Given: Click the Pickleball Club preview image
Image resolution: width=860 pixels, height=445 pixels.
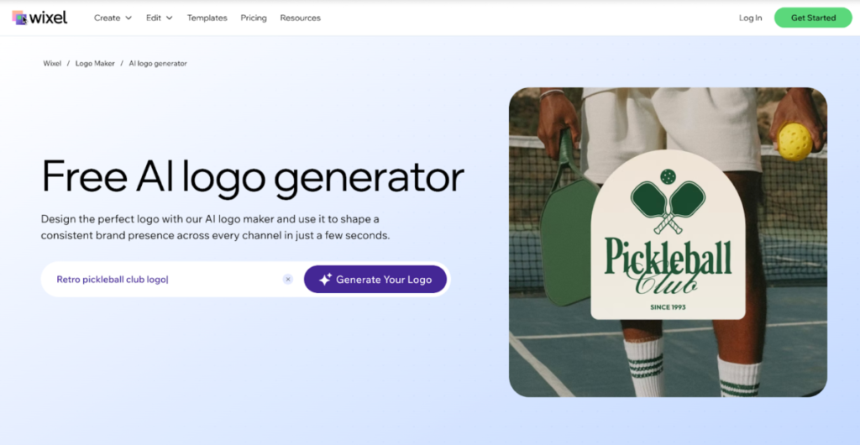Looking at the screenshot, I should (x=668, y=242).
